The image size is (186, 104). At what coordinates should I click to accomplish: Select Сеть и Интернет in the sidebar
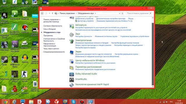50,29
